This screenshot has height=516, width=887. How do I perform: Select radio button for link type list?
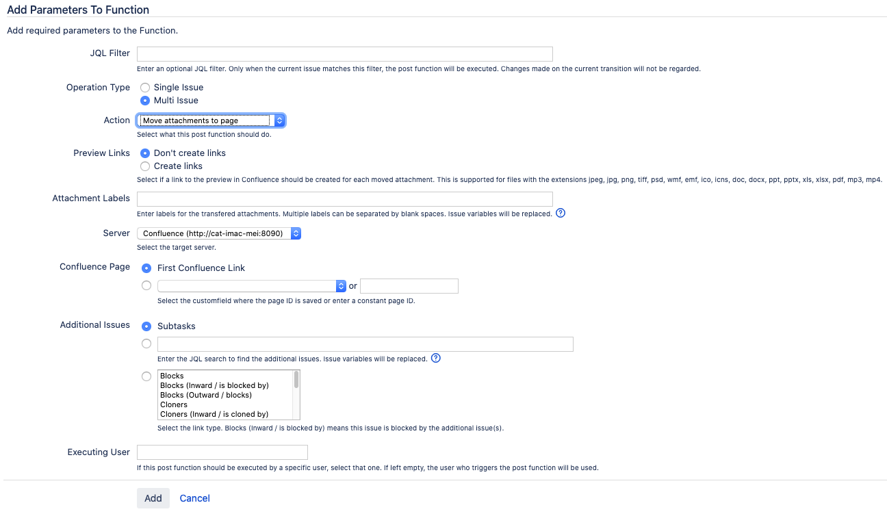click(x=146, y=376)
